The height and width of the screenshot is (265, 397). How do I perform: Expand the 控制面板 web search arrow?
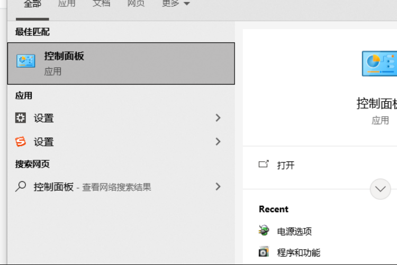[x=218, y=187]
